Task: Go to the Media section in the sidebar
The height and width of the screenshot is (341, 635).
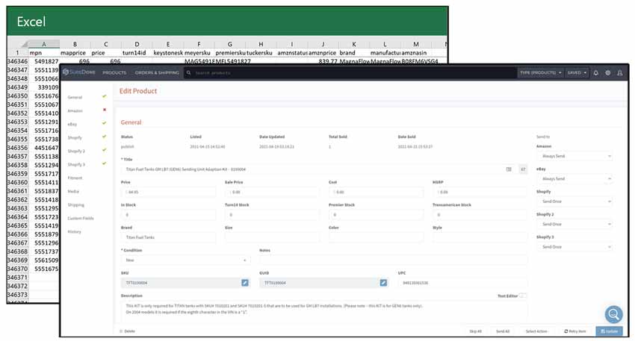Action: (73, 191)
